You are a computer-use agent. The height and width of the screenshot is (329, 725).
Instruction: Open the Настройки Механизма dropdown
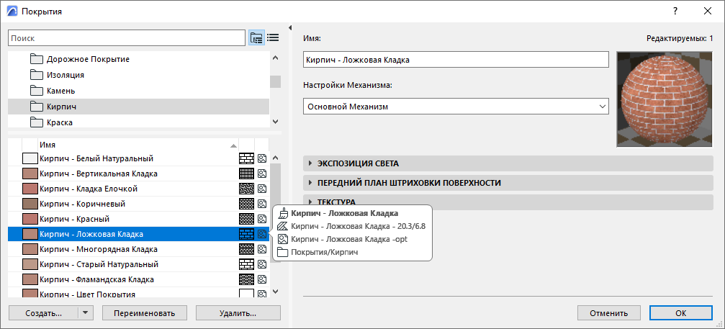point(456,107)
